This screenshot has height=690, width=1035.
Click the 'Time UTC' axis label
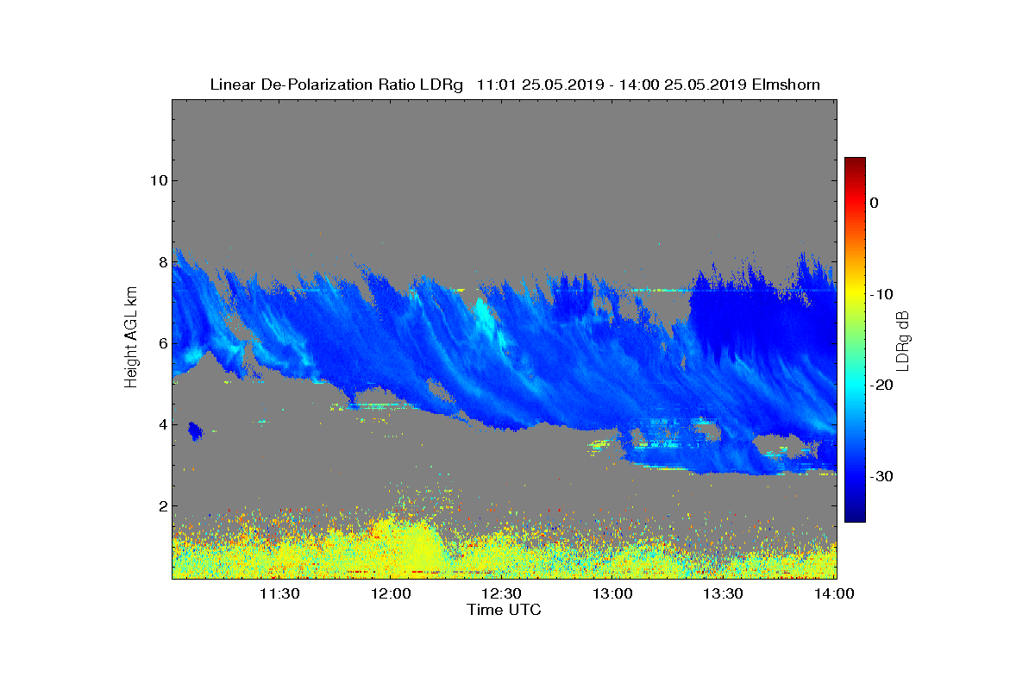[505, 610]
